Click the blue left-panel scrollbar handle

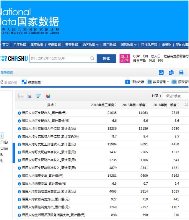point(14,153)
